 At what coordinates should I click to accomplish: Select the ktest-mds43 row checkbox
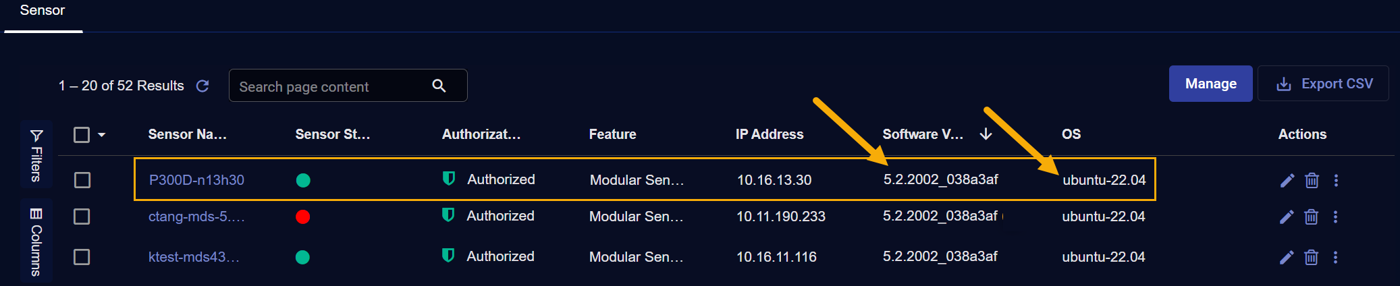pyautogui.click(x=82, y=257)
